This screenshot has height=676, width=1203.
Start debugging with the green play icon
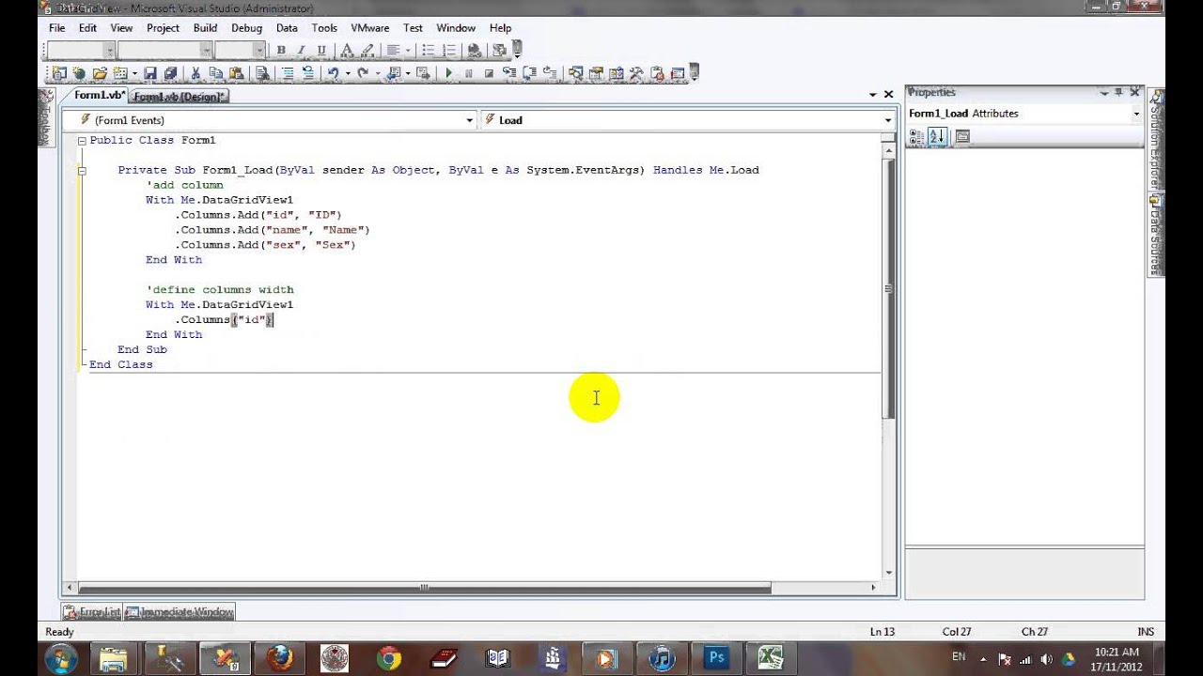(449, 73)
